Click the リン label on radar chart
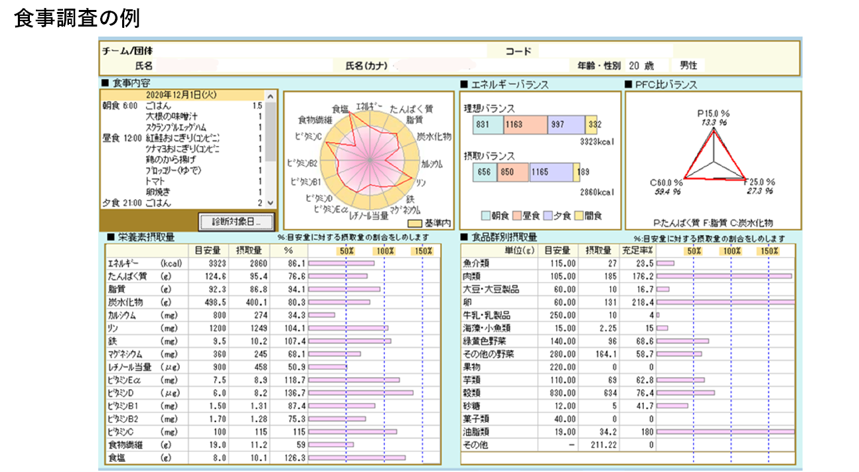This screenshot has width=859, height=472. [x=422, y=181]
